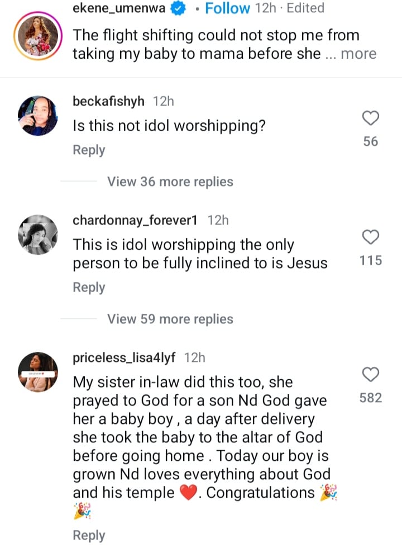Screen dimensions: 402x553
Task: Like beckafishyh's comment with the heart
Action: 371,118
